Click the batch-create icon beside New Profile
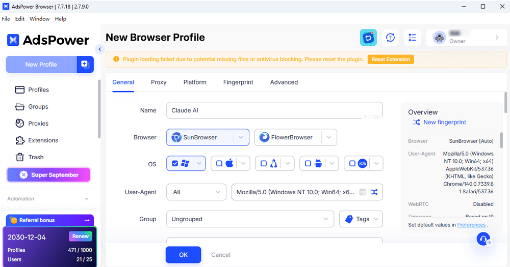The image size is (510, 267). pyautogui.click(x=85, y=65)
